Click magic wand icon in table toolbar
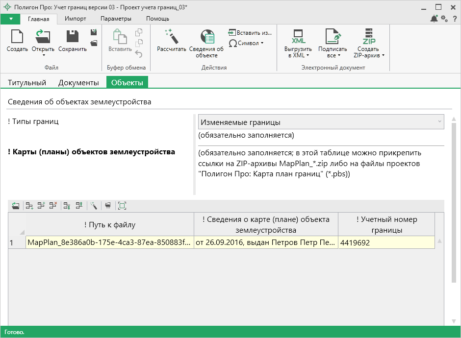This screenshot has height=338, width=461. tap(94, 206)
